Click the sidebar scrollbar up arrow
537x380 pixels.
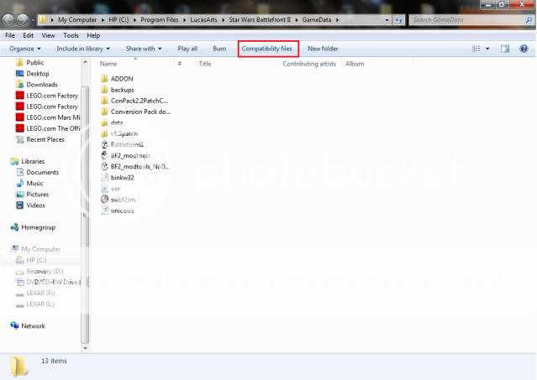85,62
